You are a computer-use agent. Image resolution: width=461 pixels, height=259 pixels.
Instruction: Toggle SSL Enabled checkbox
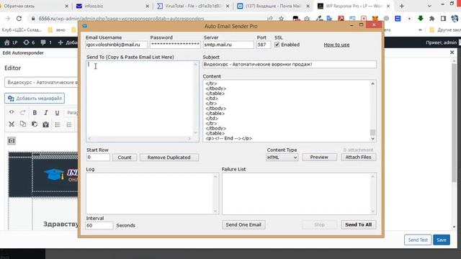(x=277, y=45)
